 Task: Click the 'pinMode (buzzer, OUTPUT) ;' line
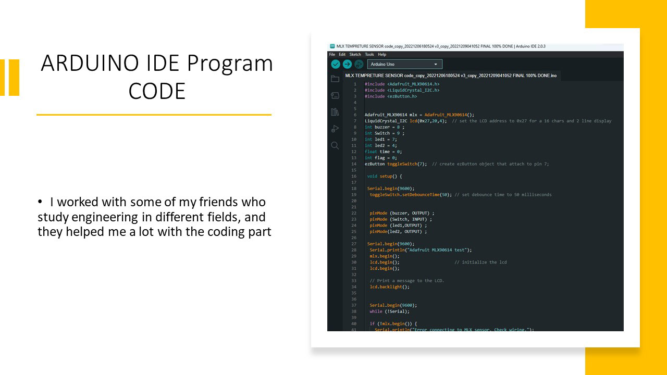point(402,213)
